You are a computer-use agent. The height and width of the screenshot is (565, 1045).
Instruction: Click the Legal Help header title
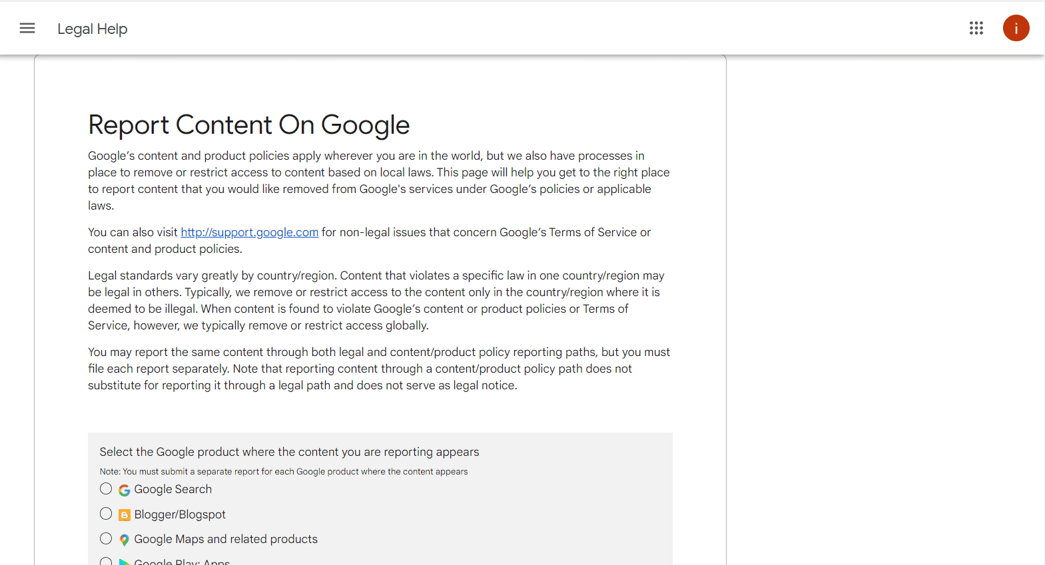click(92, 29)
